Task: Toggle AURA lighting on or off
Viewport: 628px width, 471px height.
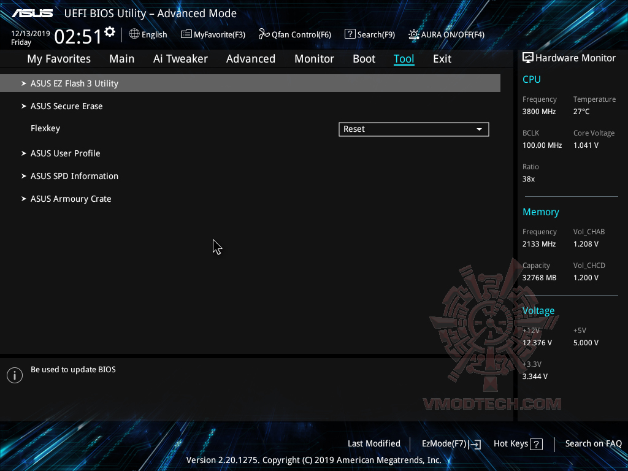Action: click(x=446, y=34)
